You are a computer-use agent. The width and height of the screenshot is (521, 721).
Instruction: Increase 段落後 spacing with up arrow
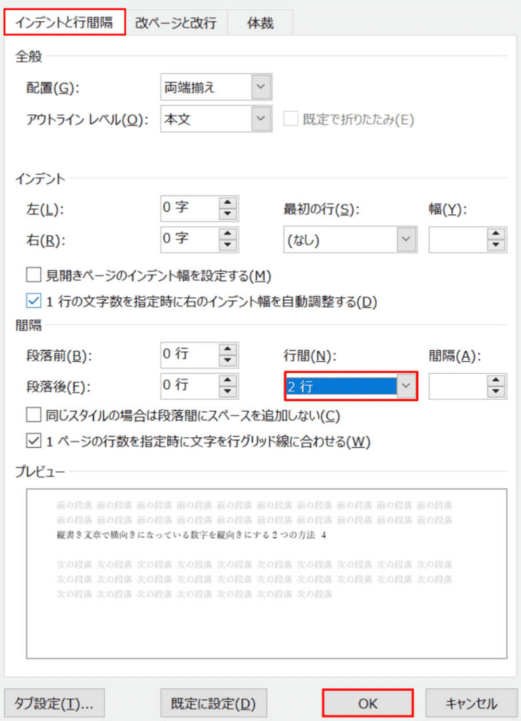click(x=228, y=381)
